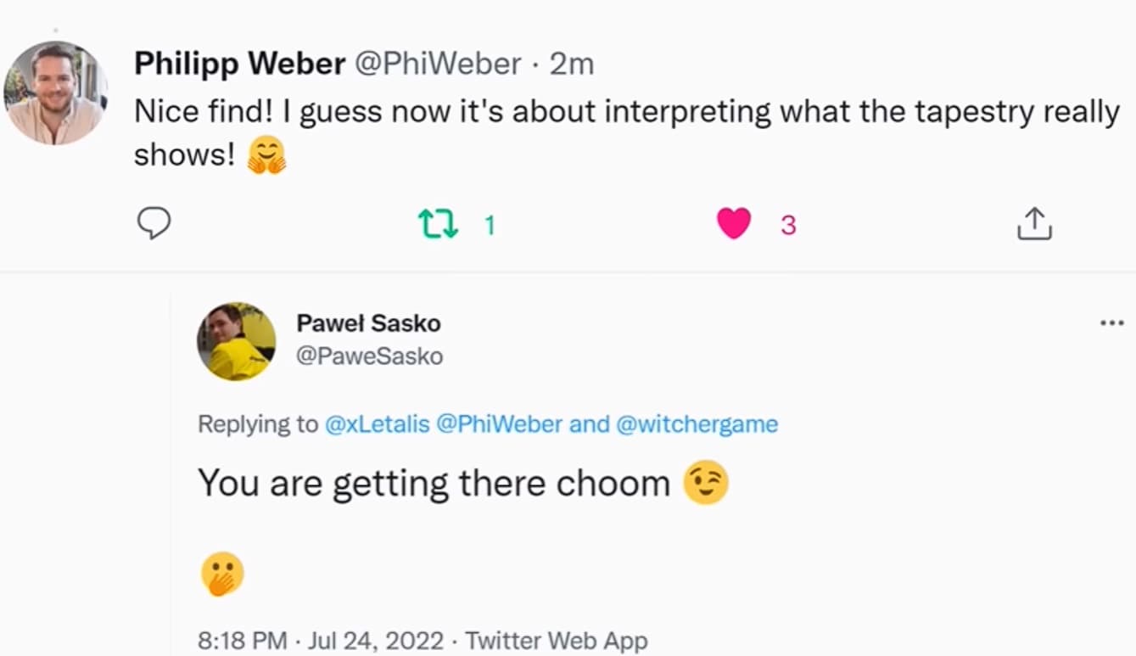The width and height of the screenshot is (1136, 656).
Task: Click the "You are getting there choom" text
Action: 434,483
